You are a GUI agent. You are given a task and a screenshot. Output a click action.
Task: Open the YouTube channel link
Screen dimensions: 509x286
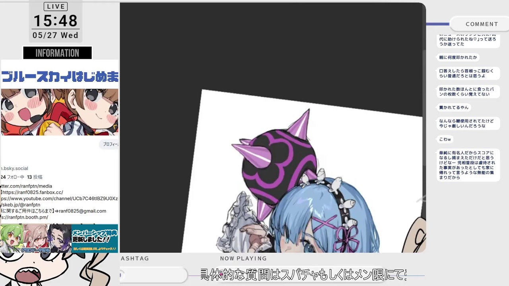pos(59,198)
